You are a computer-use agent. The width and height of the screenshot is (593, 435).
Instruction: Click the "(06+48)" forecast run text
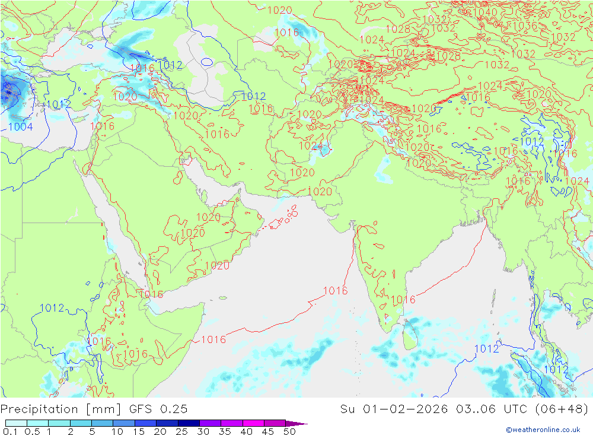click(562, 409)
